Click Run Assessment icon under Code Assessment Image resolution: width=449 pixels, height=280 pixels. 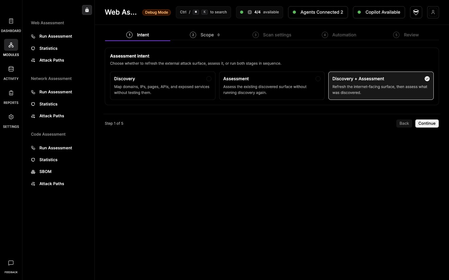click(x=33, y=148)
